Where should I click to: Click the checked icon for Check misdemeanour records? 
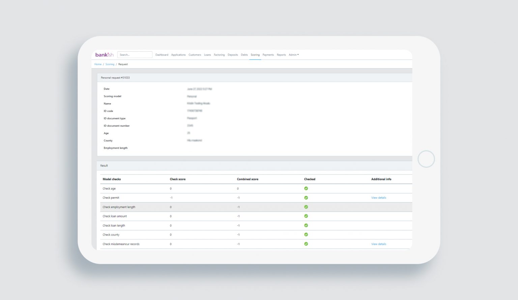tap(306, 244)
